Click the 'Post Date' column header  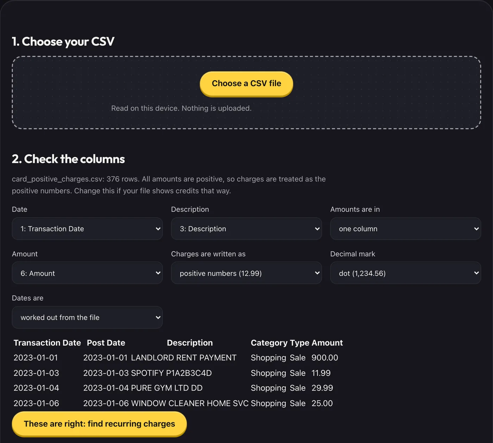pyautogui.click(x=106, y=343)
